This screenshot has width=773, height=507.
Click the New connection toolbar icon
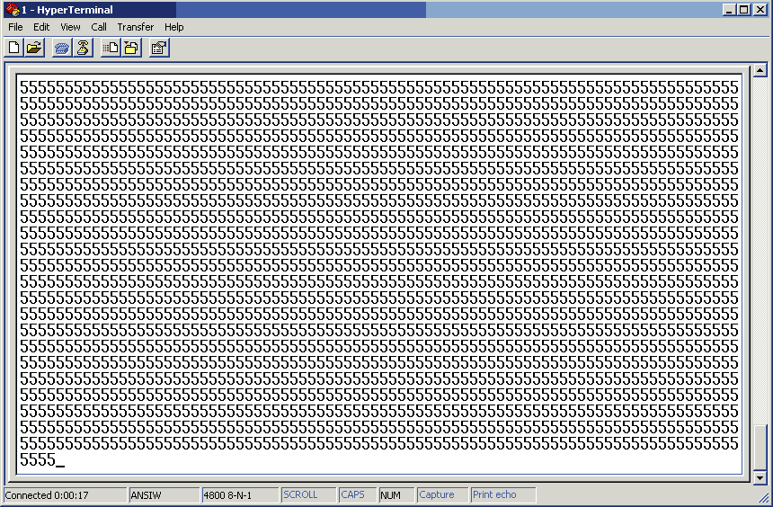coord(14,48)
